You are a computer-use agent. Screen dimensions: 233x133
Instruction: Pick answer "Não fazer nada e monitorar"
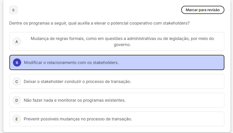coord(74,100)
